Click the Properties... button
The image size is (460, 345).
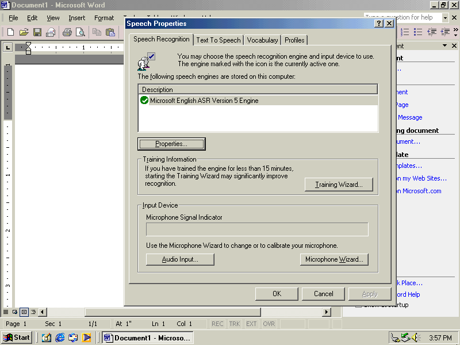[x=171, y=144]
